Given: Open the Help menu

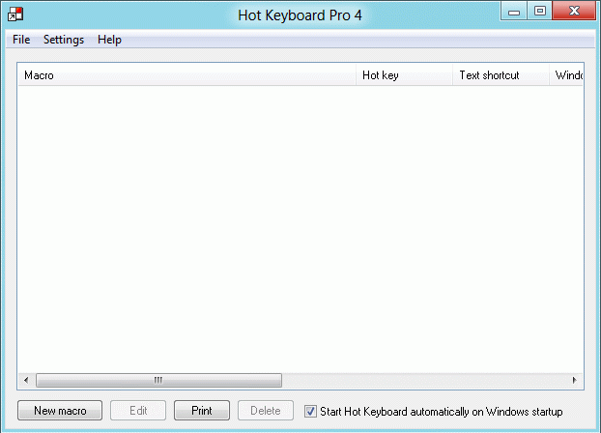Looking at the screenshot, I should coord(109,40).
